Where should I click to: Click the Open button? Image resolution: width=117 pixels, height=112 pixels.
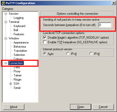pyautogui.click(x=81, y=107)
